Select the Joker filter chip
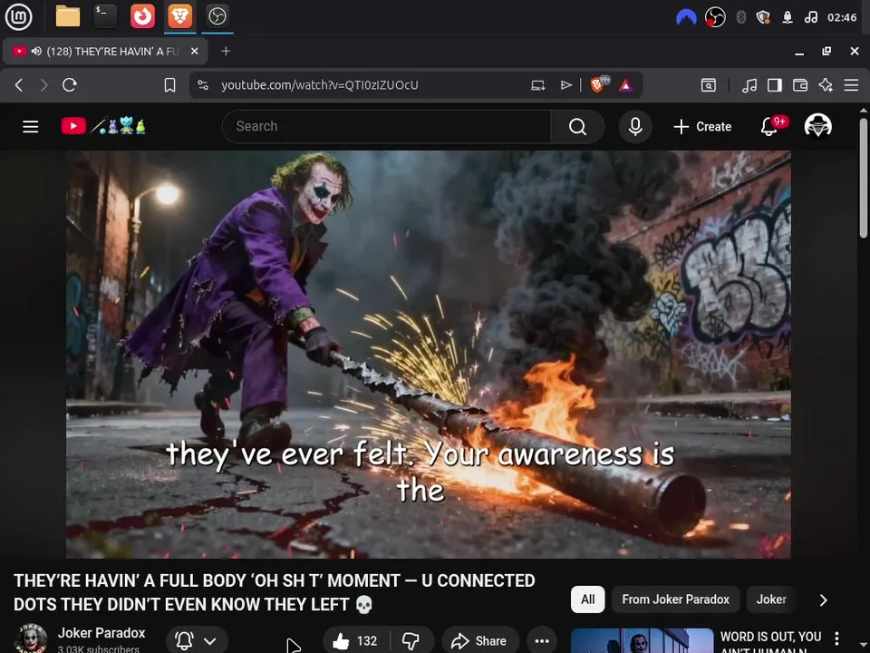Image resolution: width=870 pixels, height=653 pixels. point(771,599)
